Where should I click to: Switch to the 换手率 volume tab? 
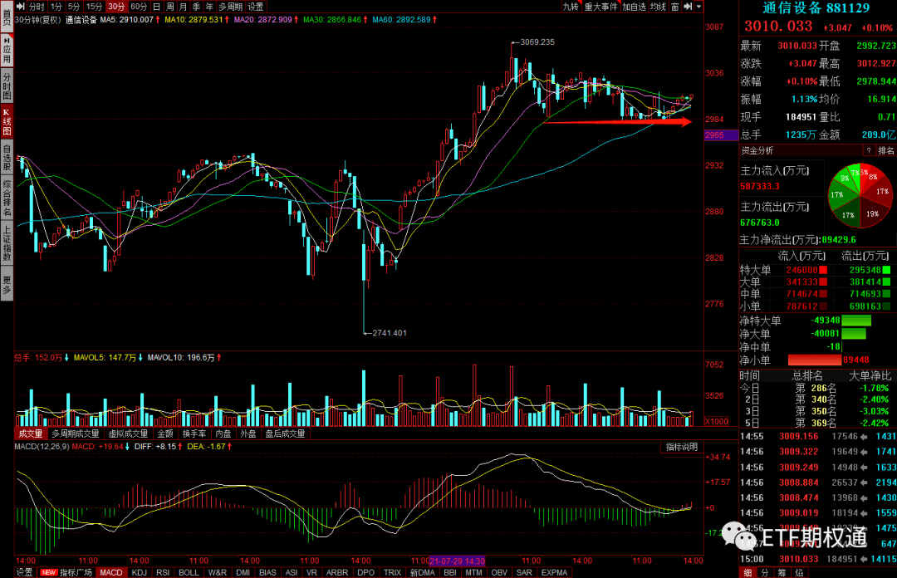194,433
